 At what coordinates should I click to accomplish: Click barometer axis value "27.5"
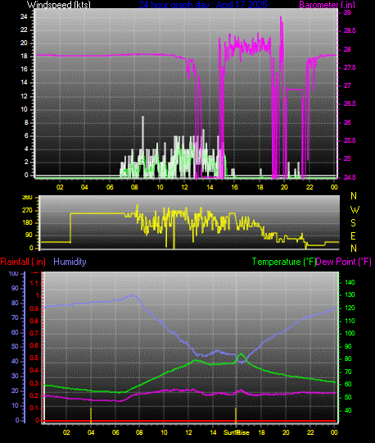pos(350,67)
